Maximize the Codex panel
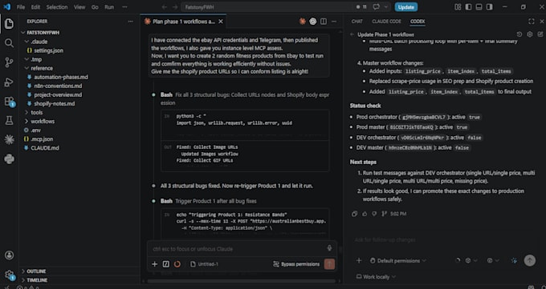Screen dimensions: 546x289 [532, 22]
